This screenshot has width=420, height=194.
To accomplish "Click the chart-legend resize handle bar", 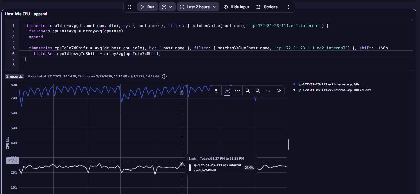I will pos(288,144).
